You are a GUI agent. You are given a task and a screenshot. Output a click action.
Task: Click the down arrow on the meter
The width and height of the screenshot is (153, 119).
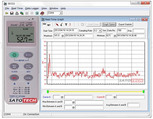coord(28,84)
